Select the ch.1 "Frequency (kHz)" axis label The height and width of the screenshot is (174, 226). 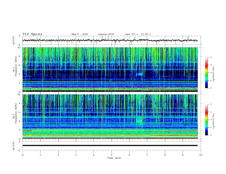pos(16,65)
